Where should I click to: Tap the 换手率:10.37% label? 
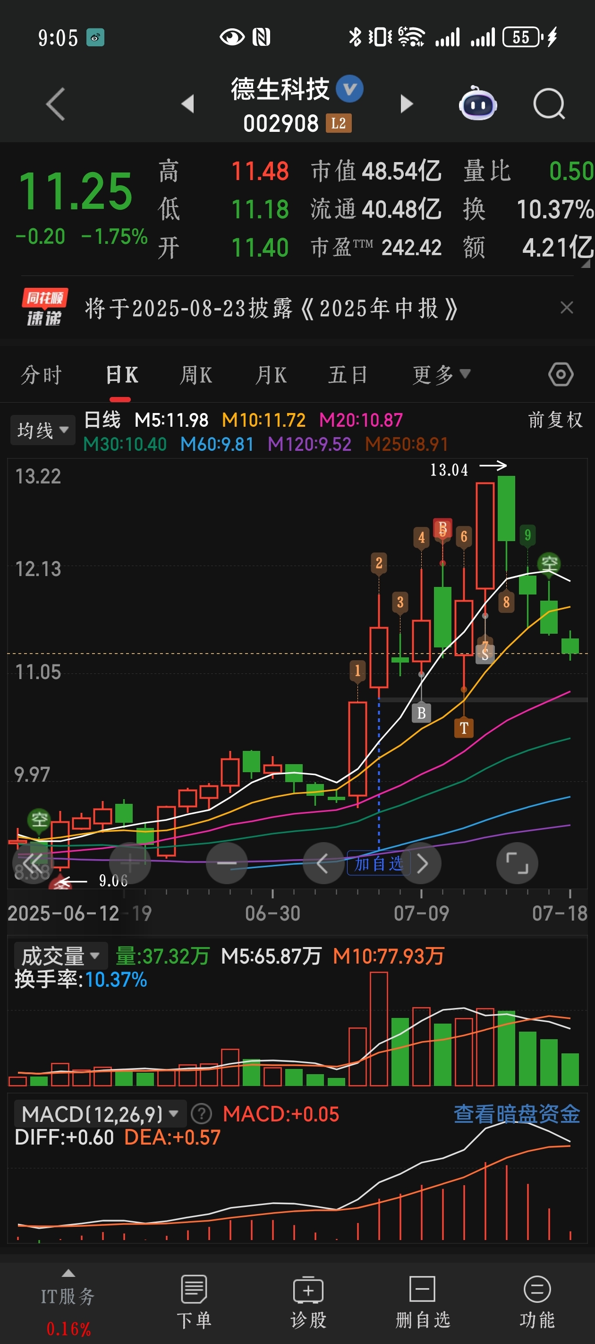tap(81, 979)
